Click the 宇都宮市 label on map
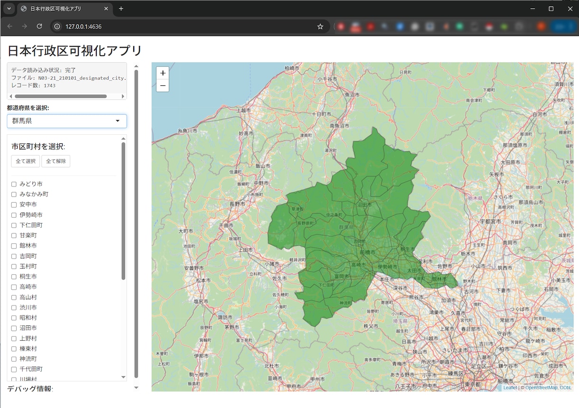This screenshot has width=579, height=408. click(491, 221)
